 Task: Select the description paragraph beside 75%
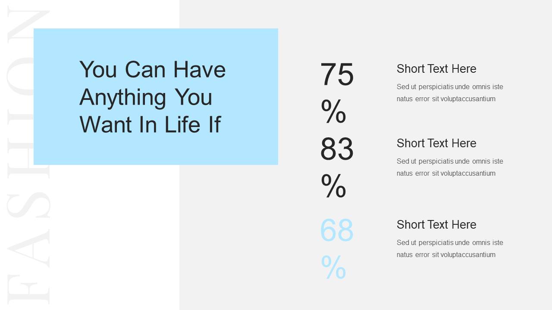pos(450,93)
